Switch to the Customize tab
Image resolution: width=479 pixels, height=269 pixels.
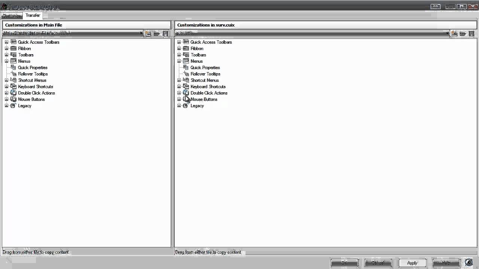[12, 16]
